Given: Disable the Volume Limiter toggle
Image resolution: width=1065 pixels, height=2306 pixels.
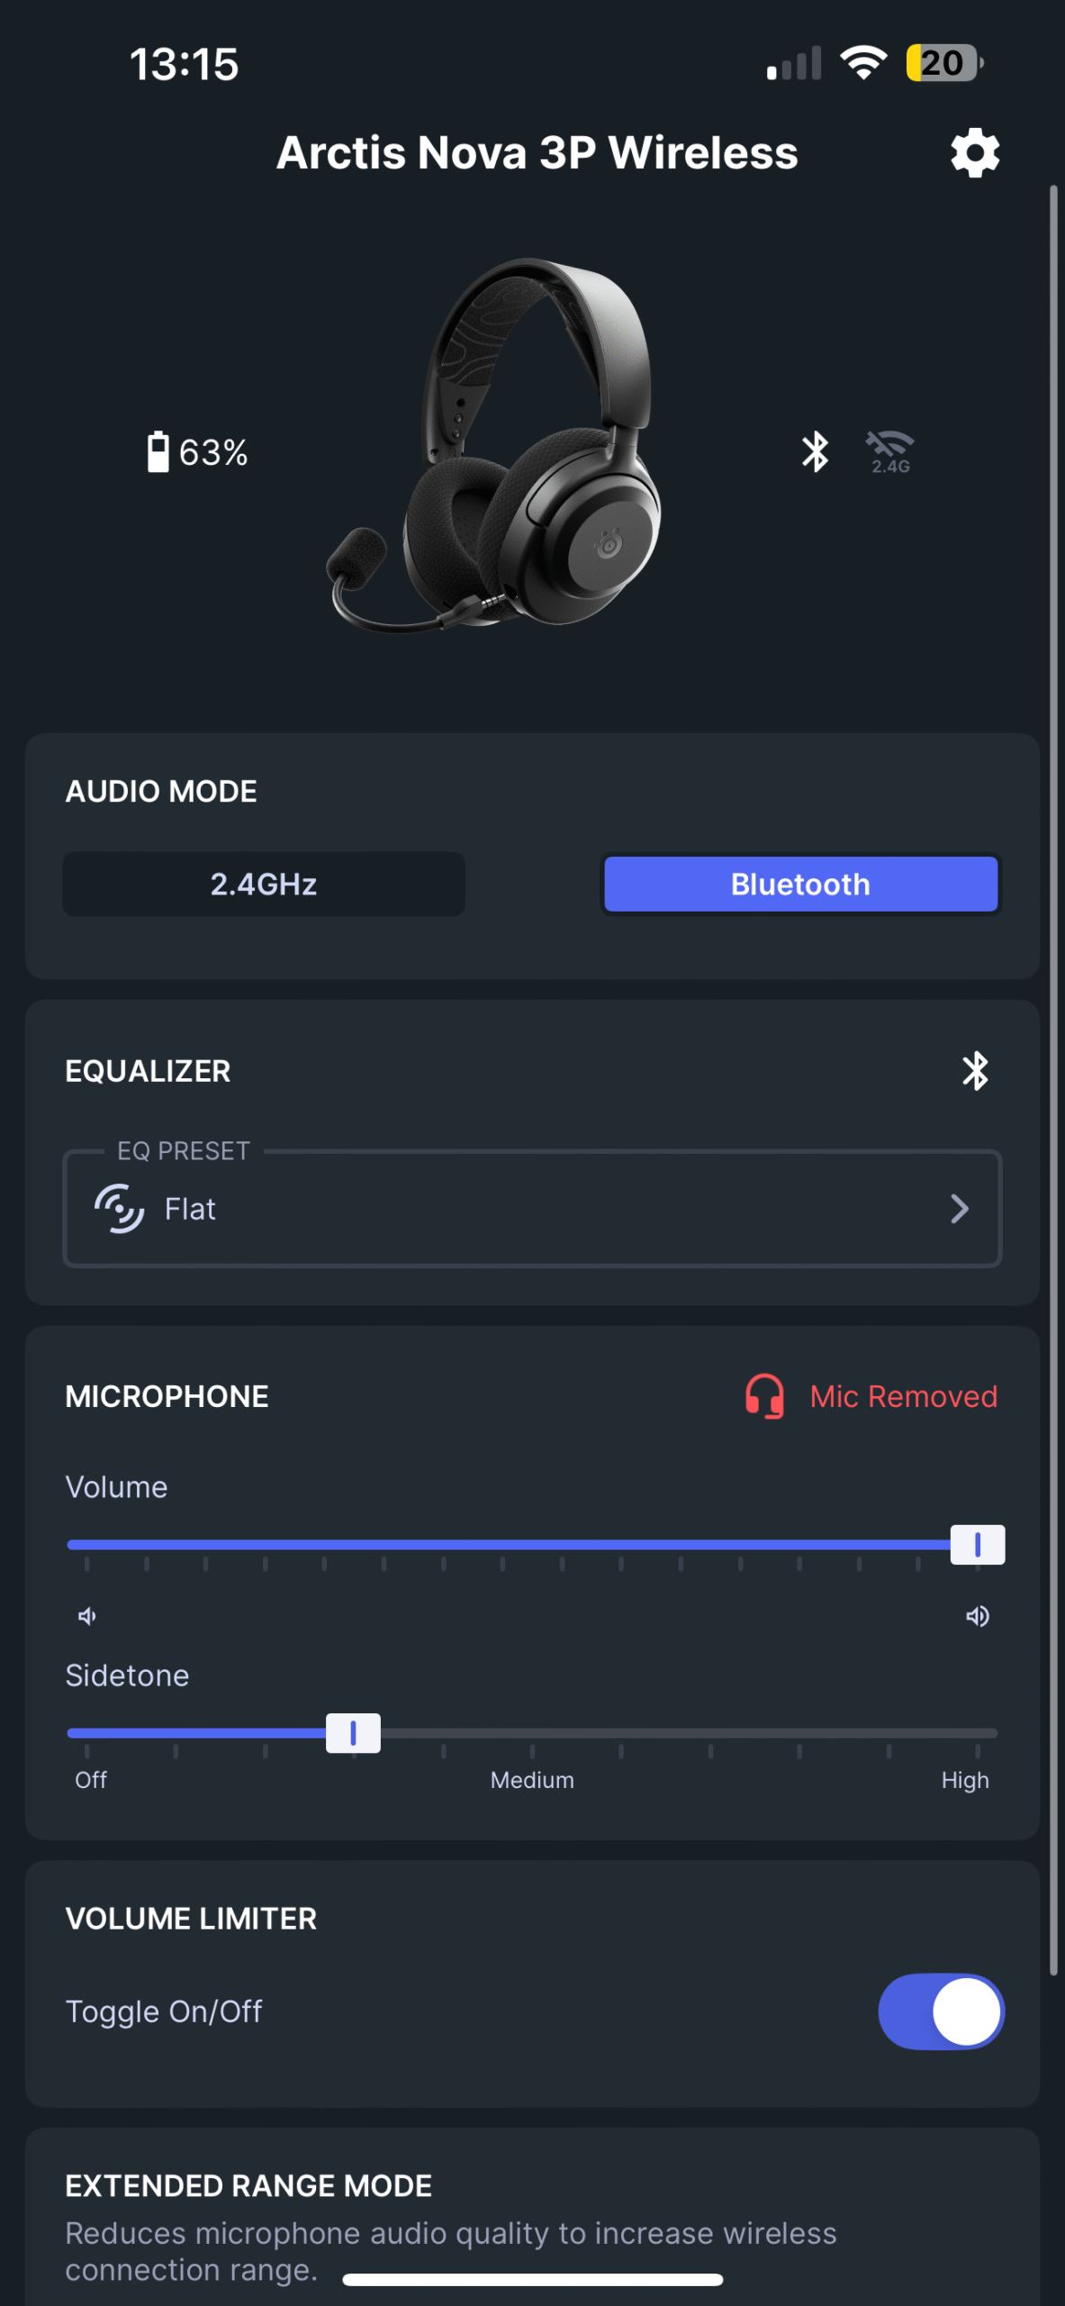Looking at the screenshot, I should pyautogui.click(x=941, y=2011).
